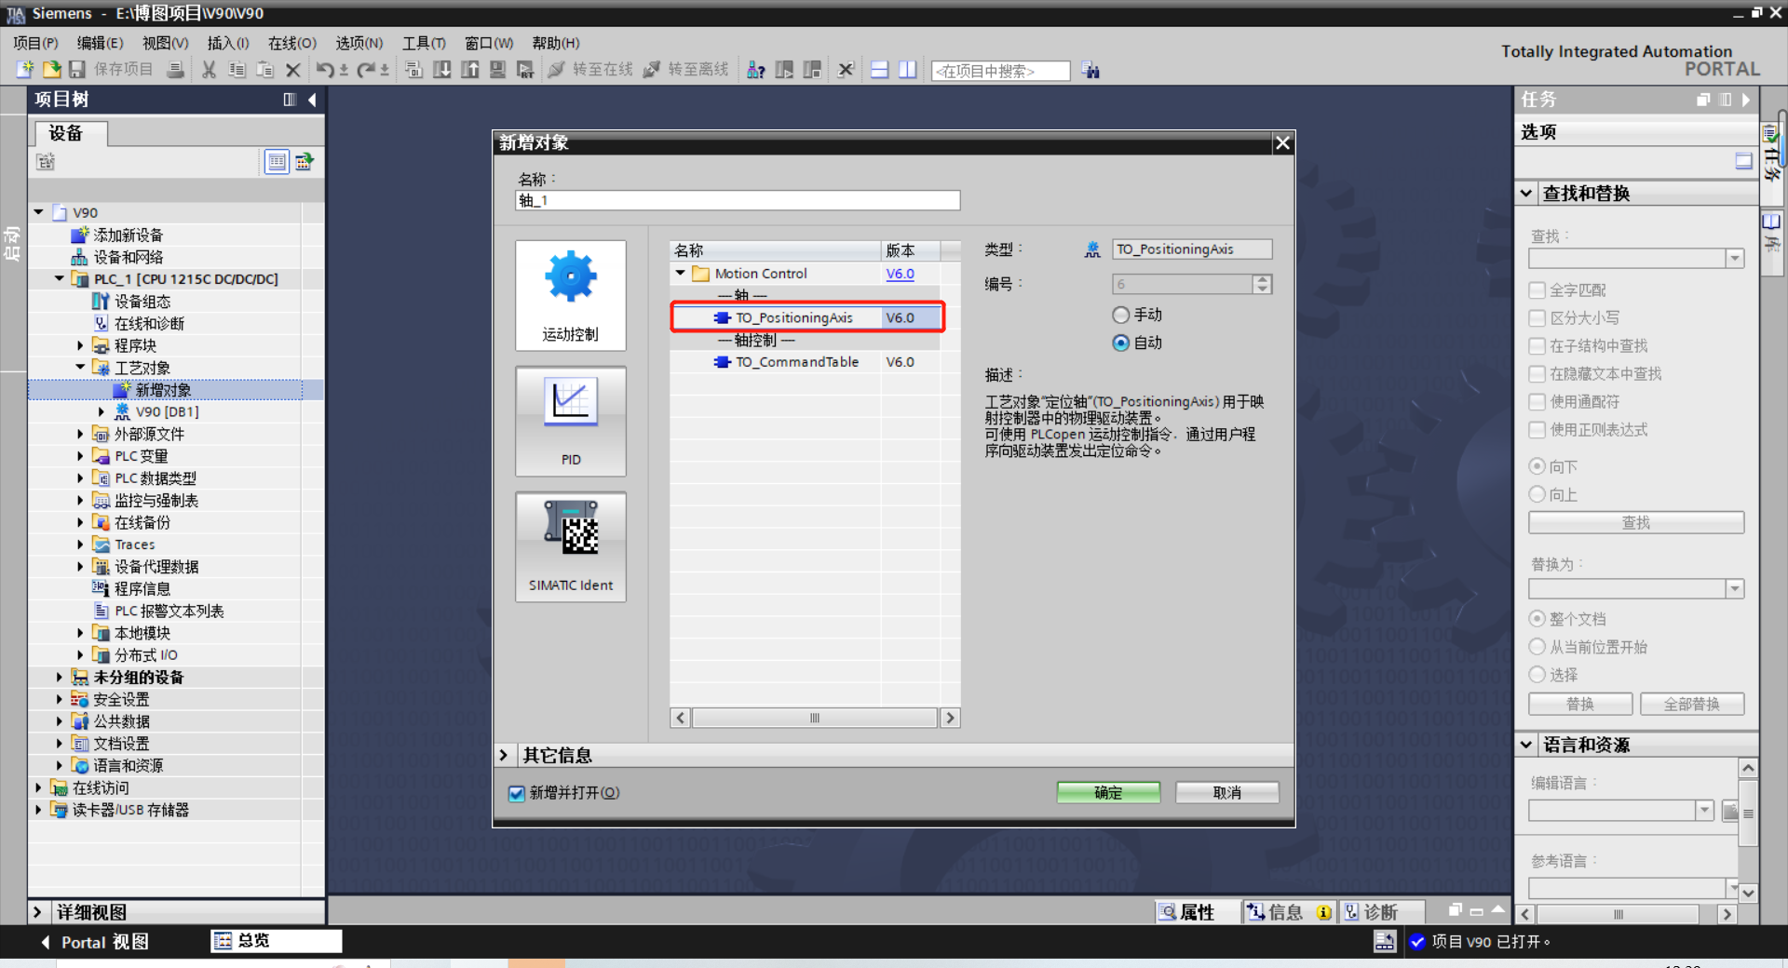
Task: Click the object list horizontal scrollbar thumb
Action: (815, 718)
